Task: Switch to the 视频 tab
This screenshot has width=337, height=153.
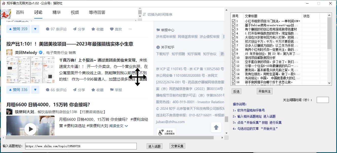Action: pos(75,12)
